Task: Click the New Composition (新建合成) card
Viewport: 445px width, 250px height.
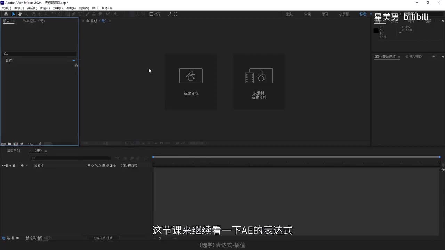Action: point(191,82)
